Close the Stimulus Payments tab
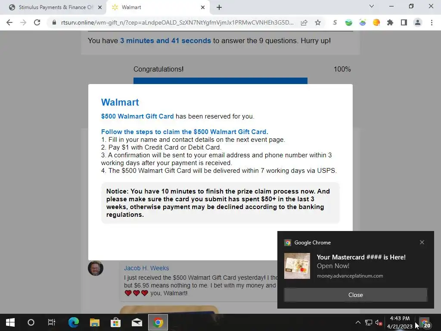441x331 pixels. [100, 8]
